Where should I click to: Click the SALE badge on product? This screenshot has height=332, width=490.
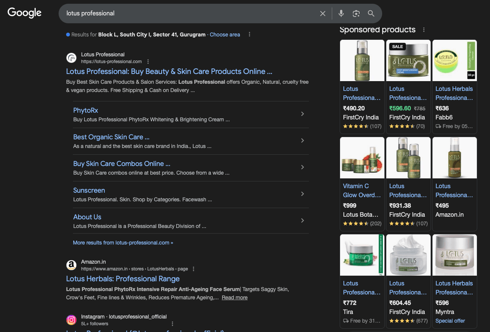(397, 47)
